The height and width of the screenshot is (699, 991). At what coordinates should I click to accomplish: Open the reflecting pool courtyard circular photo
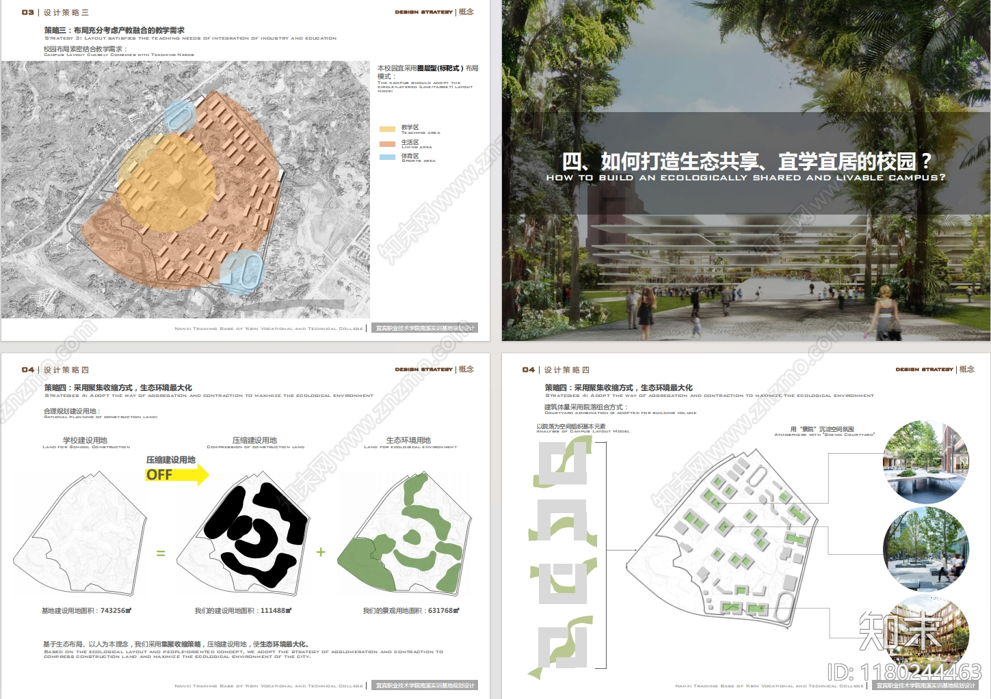925,463
